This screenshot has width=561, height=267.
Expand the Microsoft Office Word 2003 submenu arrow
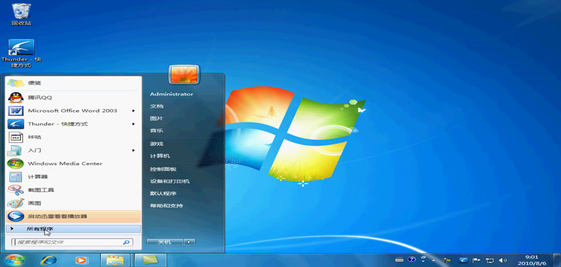pyautogui.click(x=134, y=110)
